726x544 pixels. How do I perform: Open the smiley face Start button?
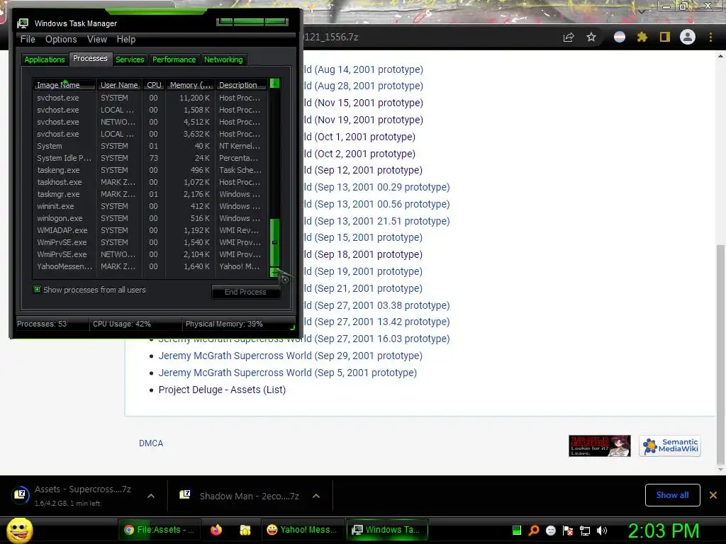[x=19, y=530]
